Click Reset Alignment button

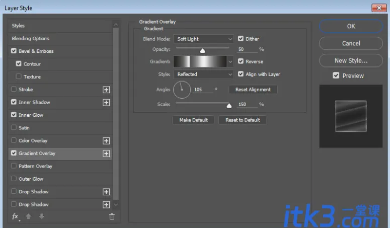click(253, 90)
